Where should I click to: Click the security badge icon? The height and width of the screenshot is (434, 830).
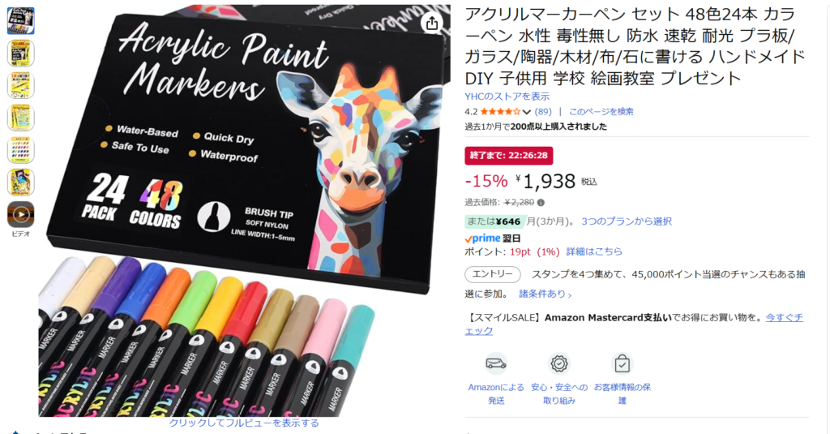click(x=559, y=363)
